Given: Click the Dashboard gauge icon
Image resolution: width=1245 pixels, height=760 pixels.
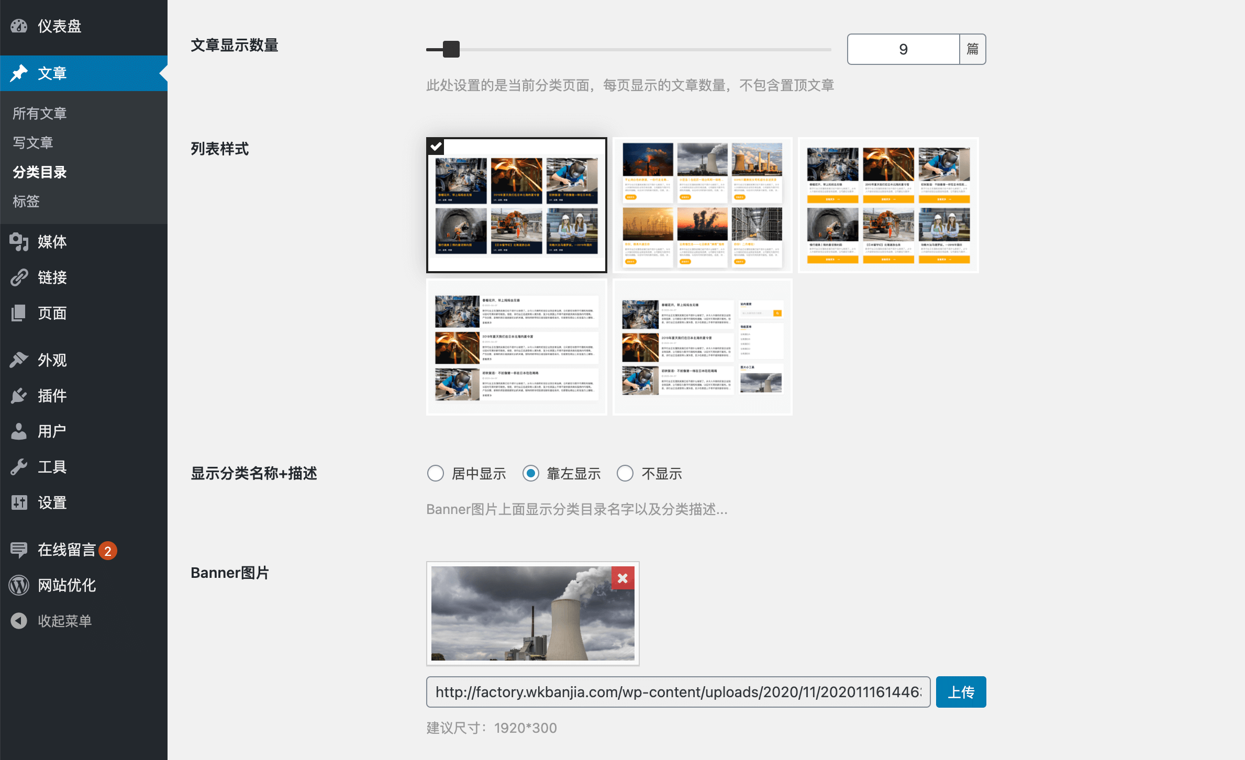Looking at the screenshot, I should 19,26.
